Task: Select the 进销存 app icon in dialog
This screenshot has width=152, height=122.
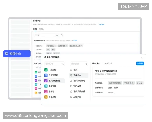Action: [46, 91]
